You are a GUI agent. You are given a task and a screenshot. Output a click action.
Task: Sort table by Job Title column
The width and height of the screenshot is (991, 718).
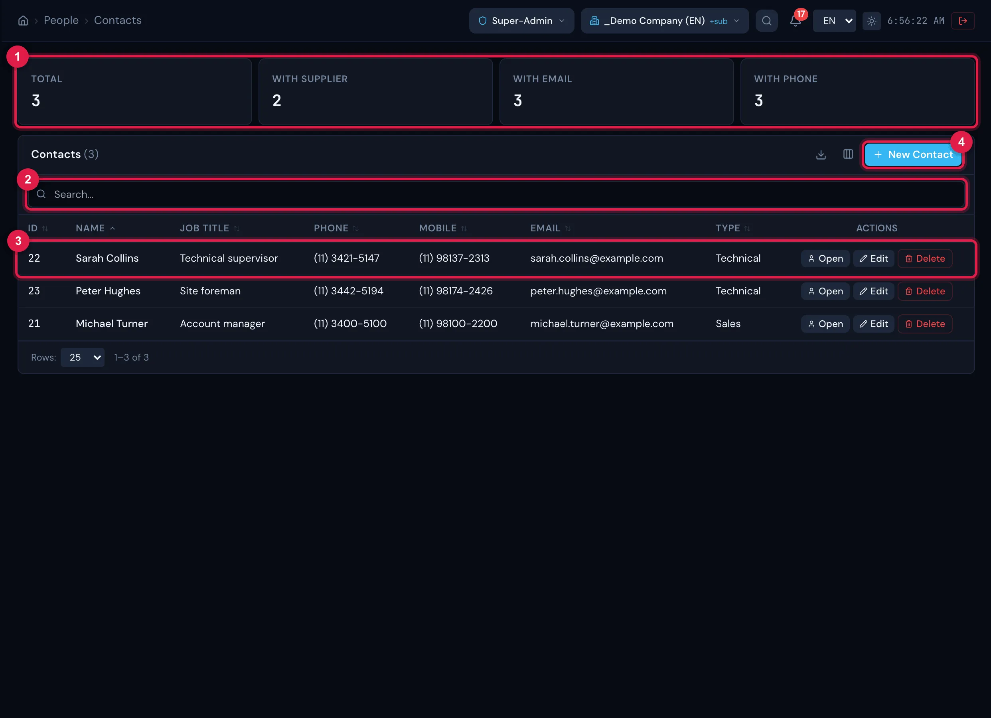[209, 228]
